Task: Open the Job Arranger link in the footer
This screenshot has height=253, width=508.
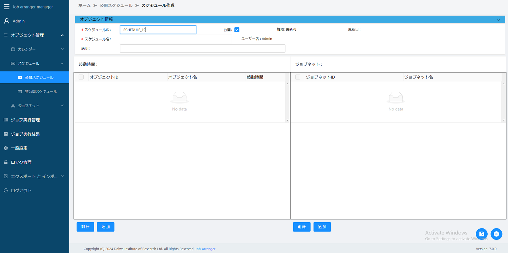Action: 205,249
